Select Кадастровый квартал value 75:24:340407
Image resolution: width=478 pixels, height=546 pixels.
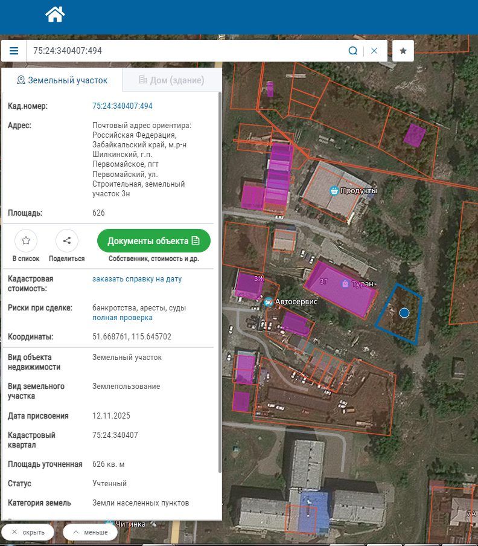point(115,435)
